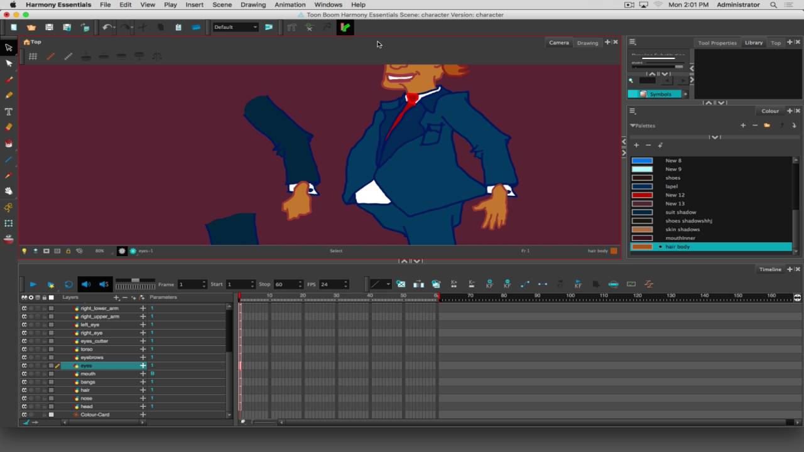
Task: Click Add Layer plus button in Timeline
Action: [x=116, y=298]
